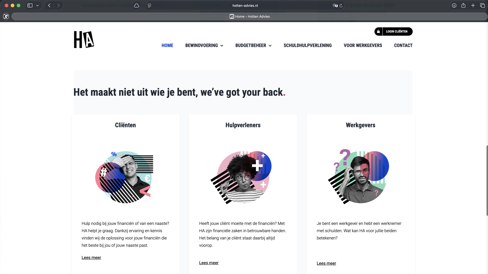Expand the Budgetbeheer dropdown menu

click(x=253, y=45)
